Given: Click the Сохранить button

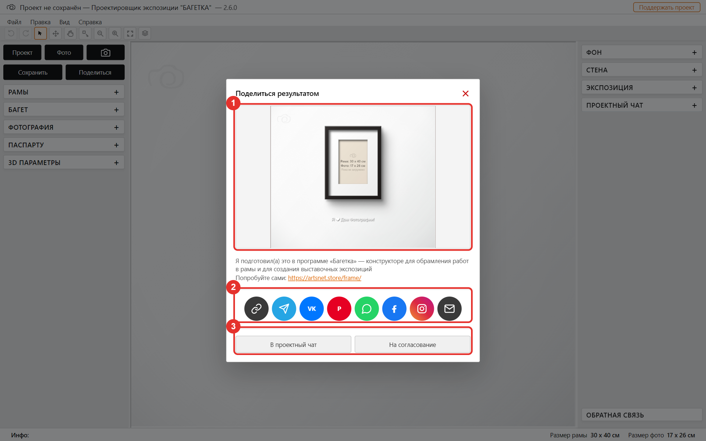Looking at the screenshot, I should [x=33, y=72].
